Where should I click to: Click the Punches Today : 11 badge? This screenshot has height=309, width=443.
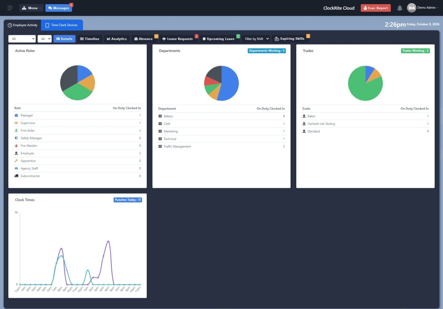(128, 200)
